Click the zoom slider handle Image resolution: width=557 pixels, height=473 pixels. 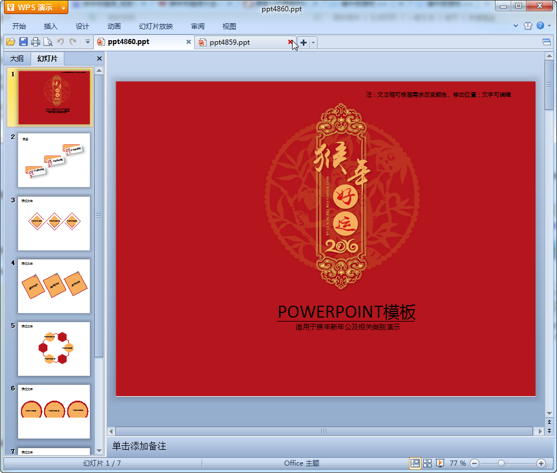click(x=501, y=463)
